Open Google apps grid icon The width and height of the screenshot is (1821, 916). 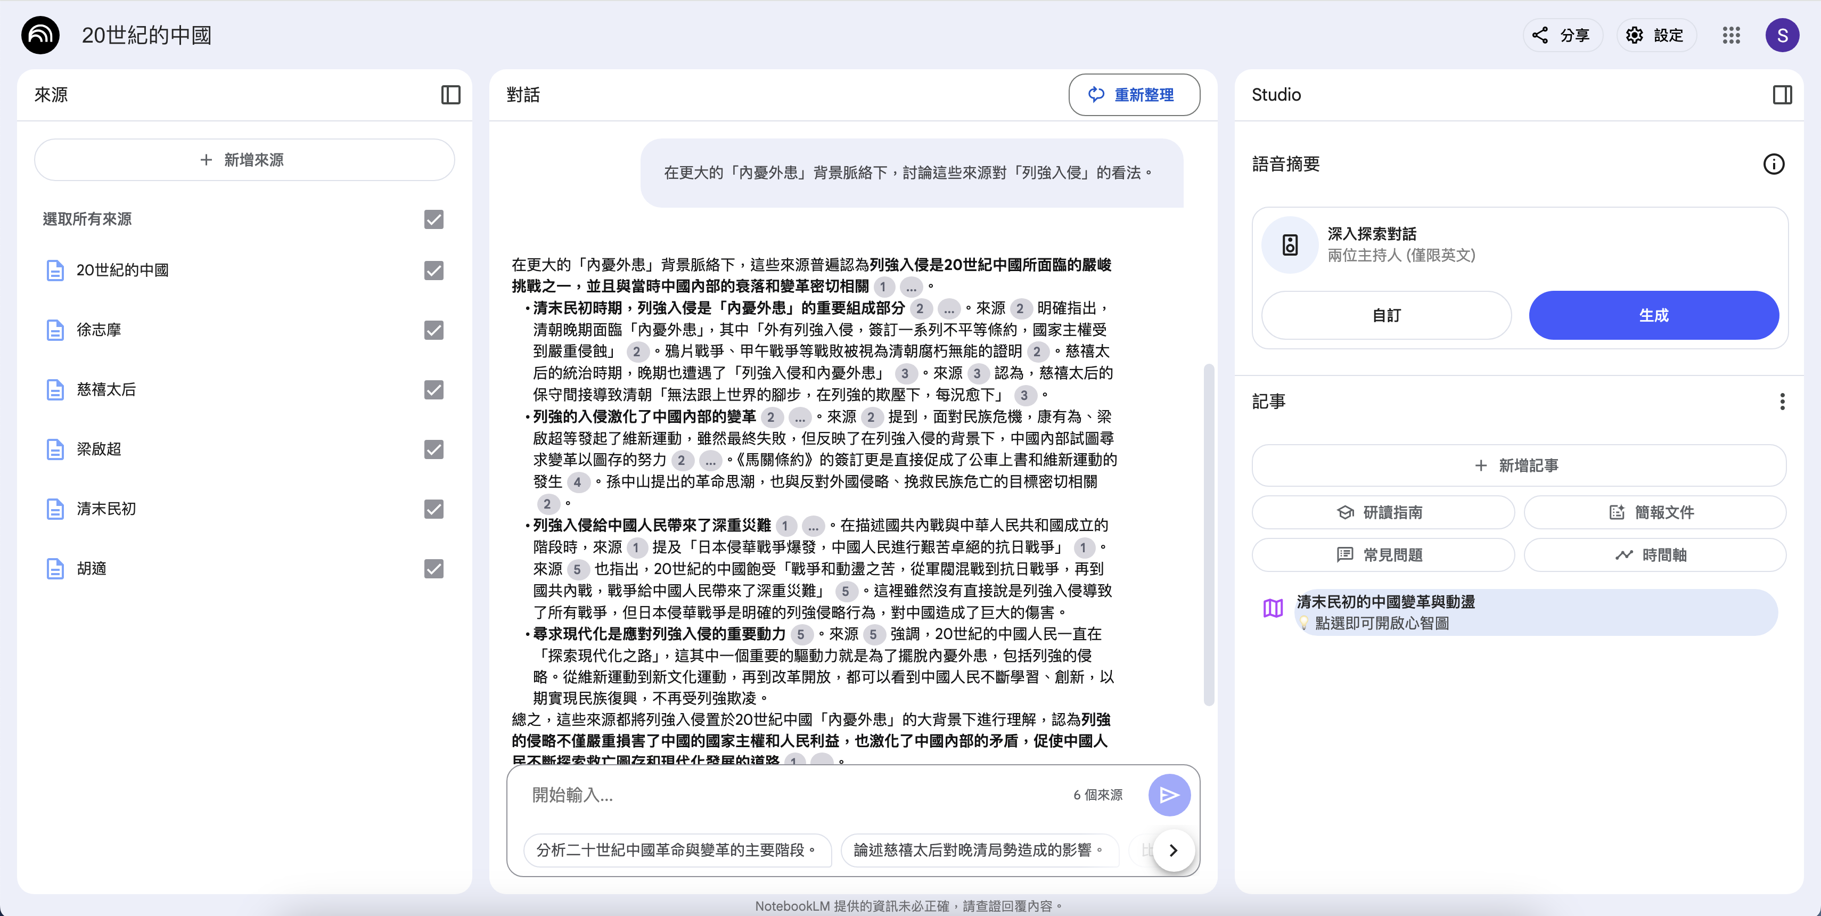1731,35
